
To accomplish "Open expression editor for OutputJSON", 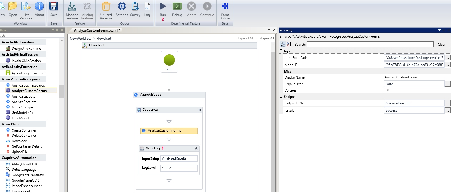I will (448, 103).
